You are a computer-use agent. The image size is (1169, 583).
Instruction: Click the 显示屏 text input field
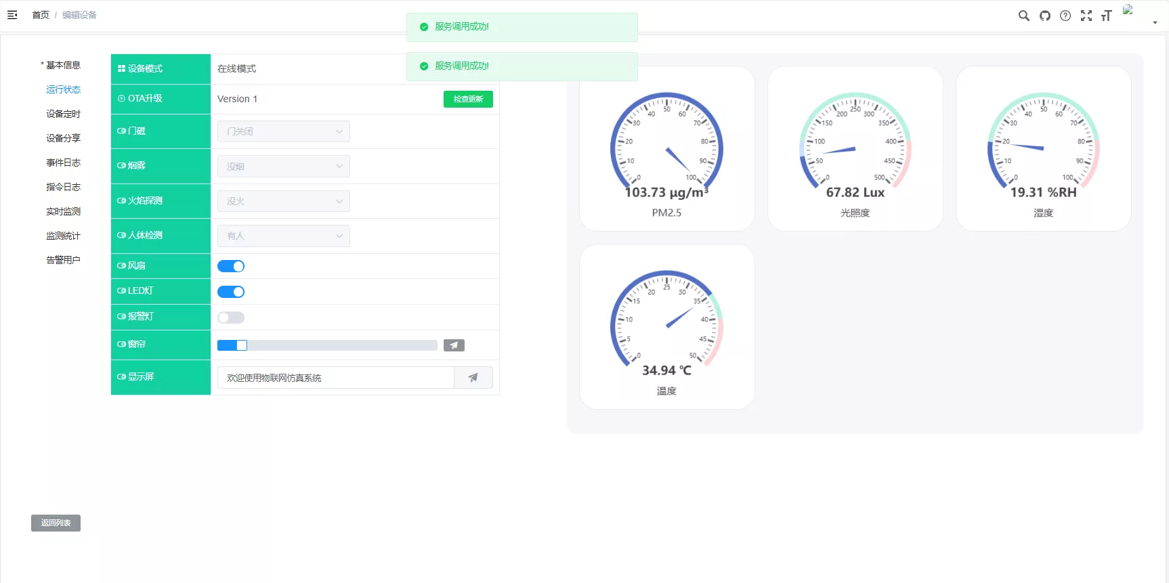[335, 378]
